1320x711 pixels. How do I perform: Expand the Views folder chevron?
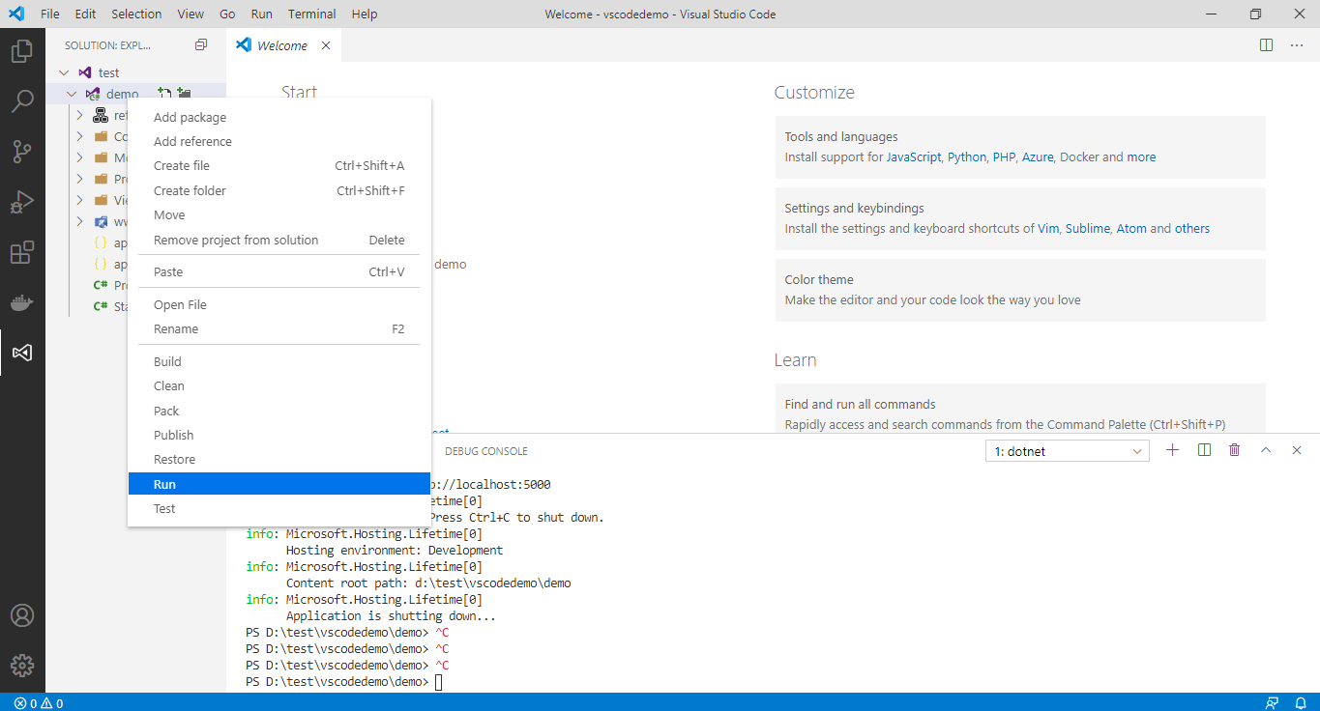[80, 200]
